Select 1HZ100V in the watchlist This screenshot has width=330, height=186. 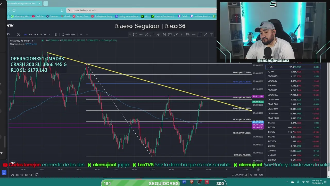[293, 141]
